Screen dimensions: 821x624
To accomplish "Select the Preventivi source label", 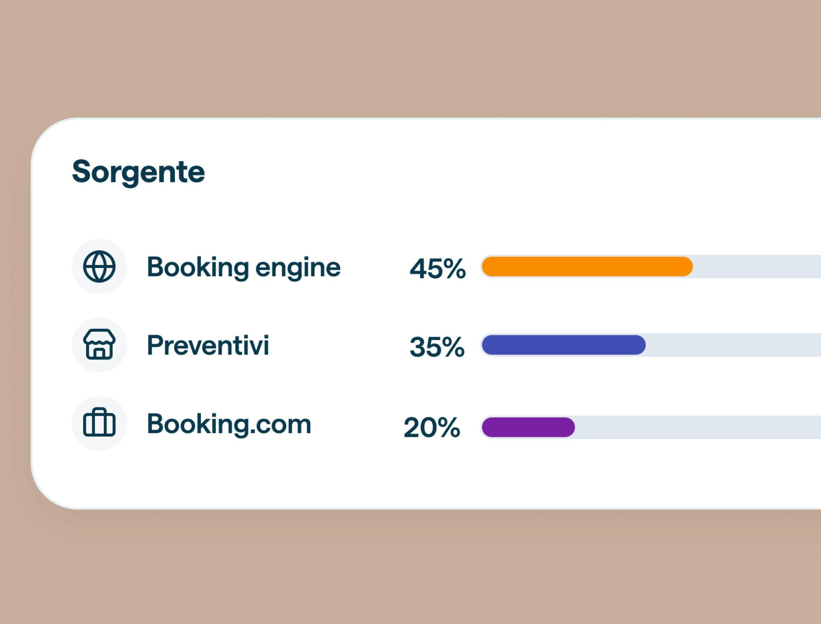I will coord(208,345).
